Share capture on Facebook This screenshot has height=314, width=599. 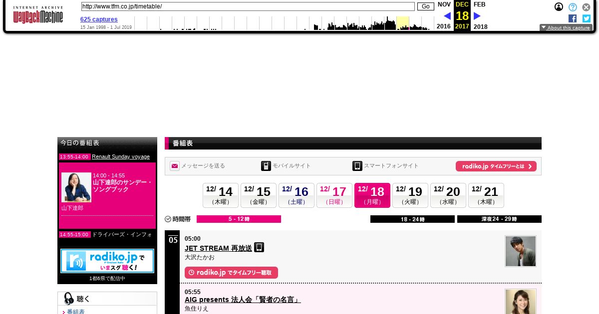[x=573, y=18]
